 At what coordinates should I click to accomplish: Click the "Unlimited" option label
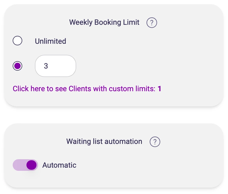point(51,41)
